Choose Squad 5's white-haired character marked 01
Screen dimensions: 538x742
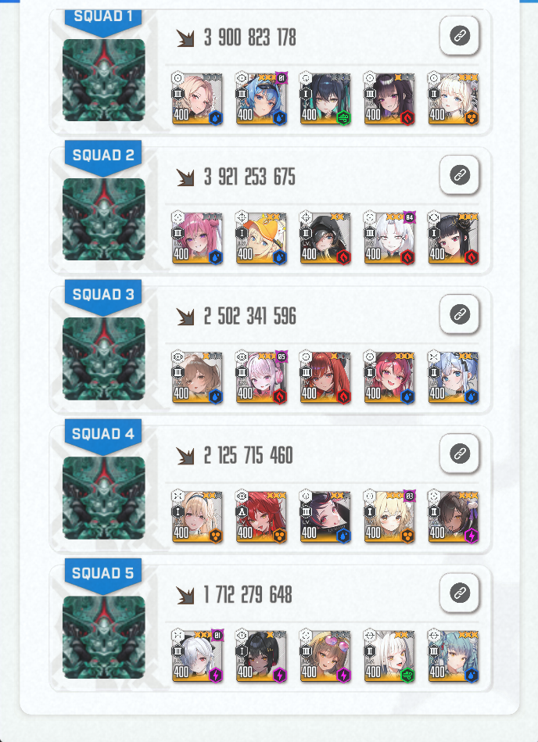[x=198, y=656]
